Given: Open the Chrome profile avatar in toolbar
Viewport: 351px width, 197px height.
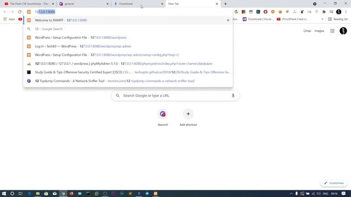Looking at the screenshot, I should tap(339, 12).
